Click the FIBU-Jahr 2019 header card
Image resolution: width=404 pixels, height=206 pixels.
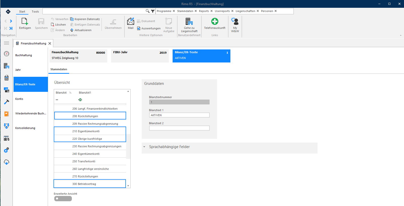coord(140,56)
